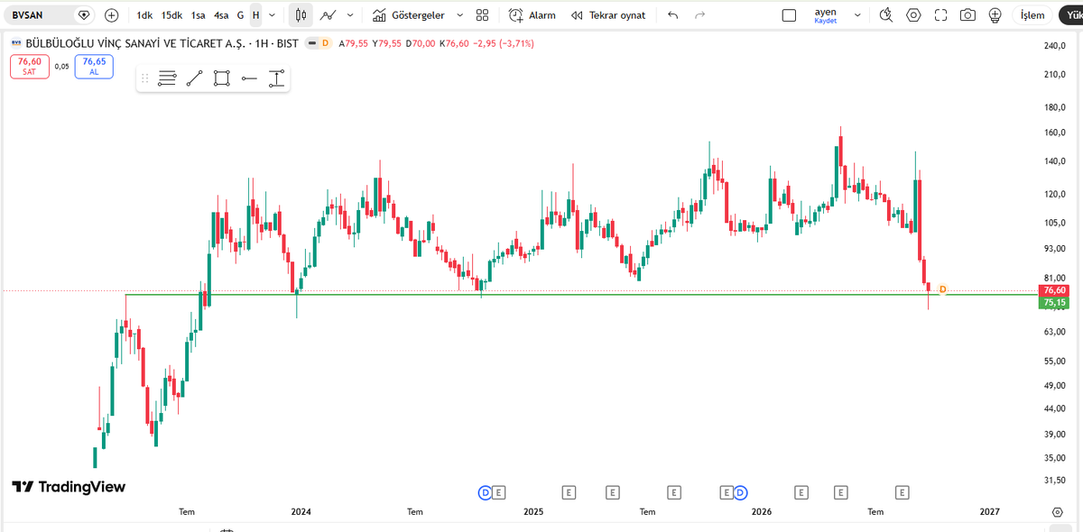Take a chart snapshot with camera icon

pos(967,15)
